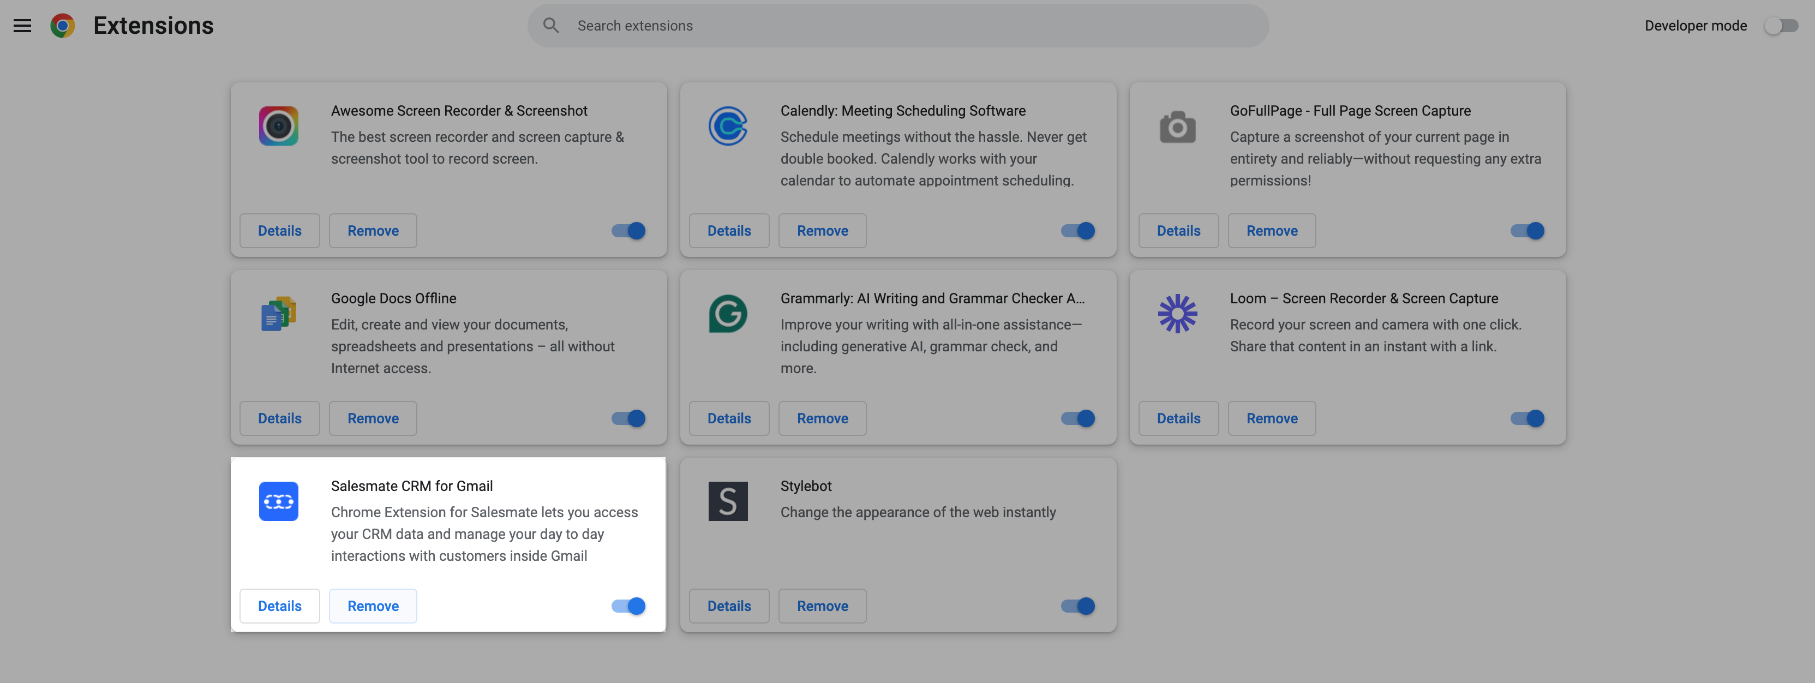The height and width of the screenshot is (683, 1815).
Task: Click the Calendly extension icon
Action: pos(727,126)
